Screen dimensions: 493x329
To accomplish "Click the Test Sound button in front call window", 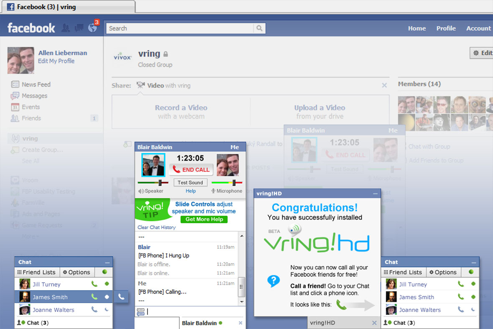I will [x=190, y=182].
